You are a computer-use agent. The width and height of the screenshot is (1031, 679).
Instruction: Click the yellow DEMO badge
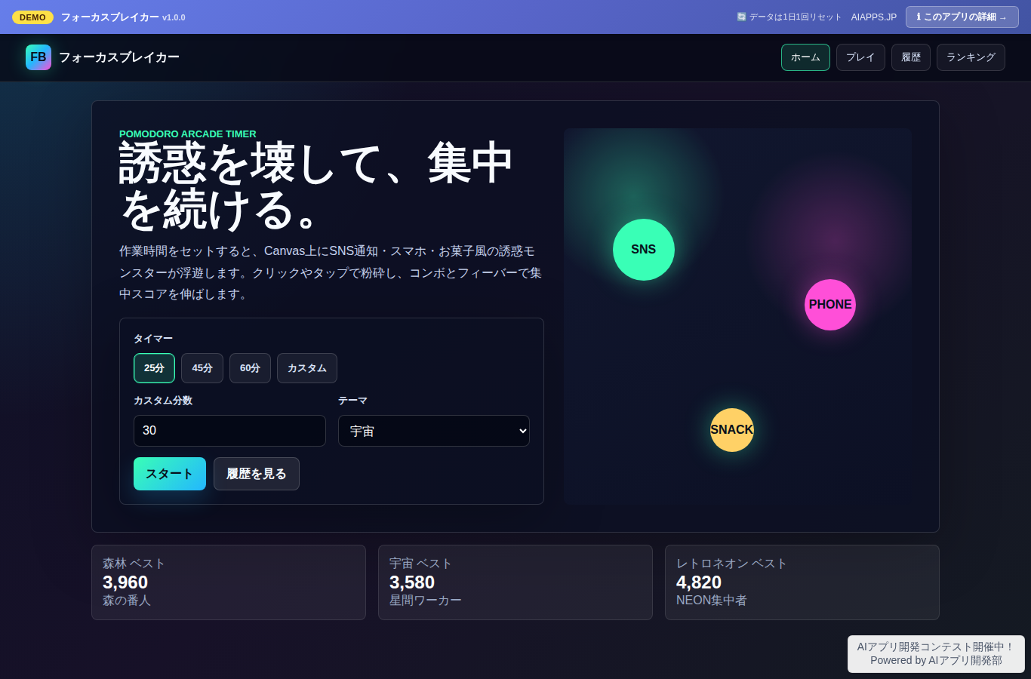32,17
